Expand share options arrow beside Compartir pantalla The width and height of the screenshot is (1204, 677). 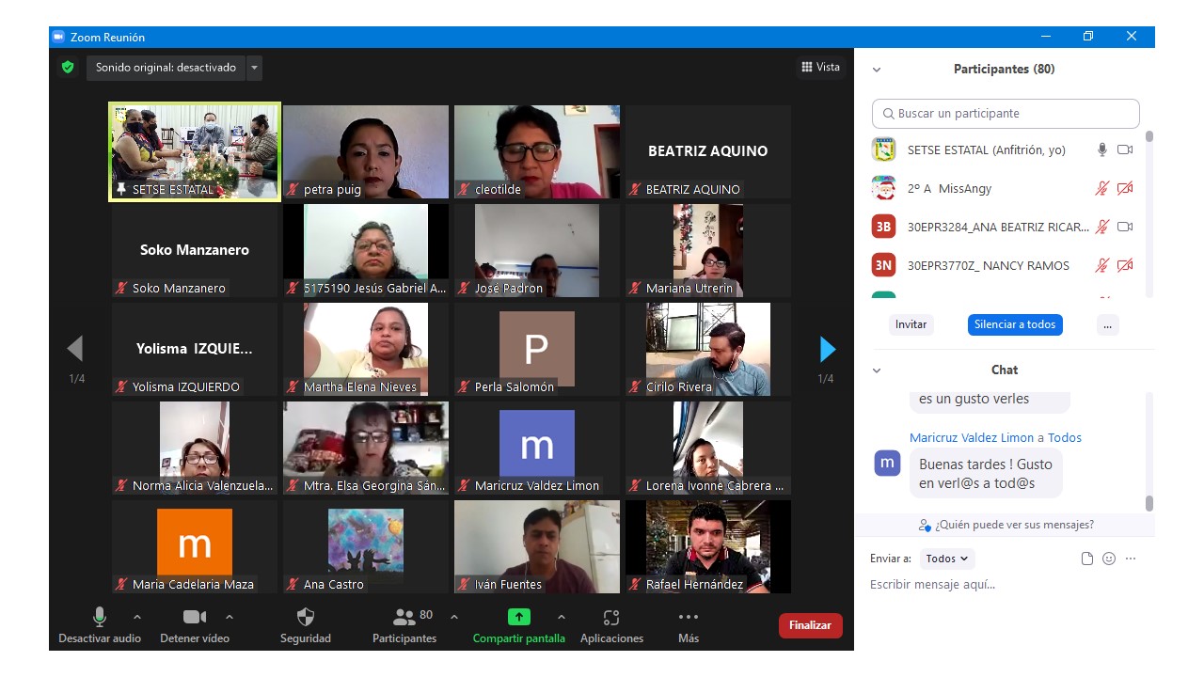coord(562,617)
